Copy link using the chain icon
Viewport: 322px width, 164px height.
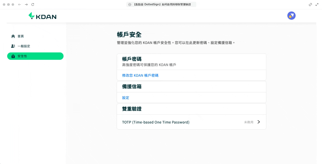coord(310,5)
